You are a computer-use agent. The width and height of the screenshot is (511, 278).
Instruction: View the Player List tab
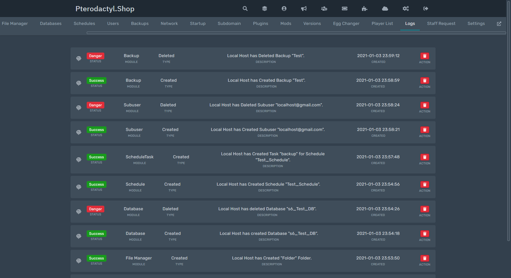[382, 23]
